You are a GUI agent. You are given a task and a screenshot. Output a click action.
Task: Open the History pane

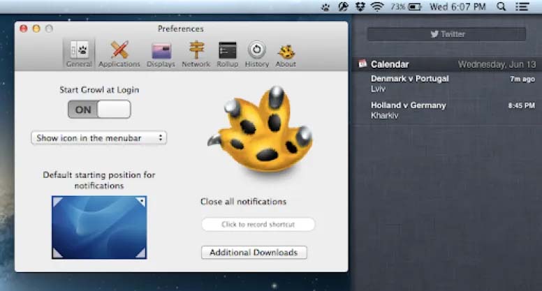point(257,54)
